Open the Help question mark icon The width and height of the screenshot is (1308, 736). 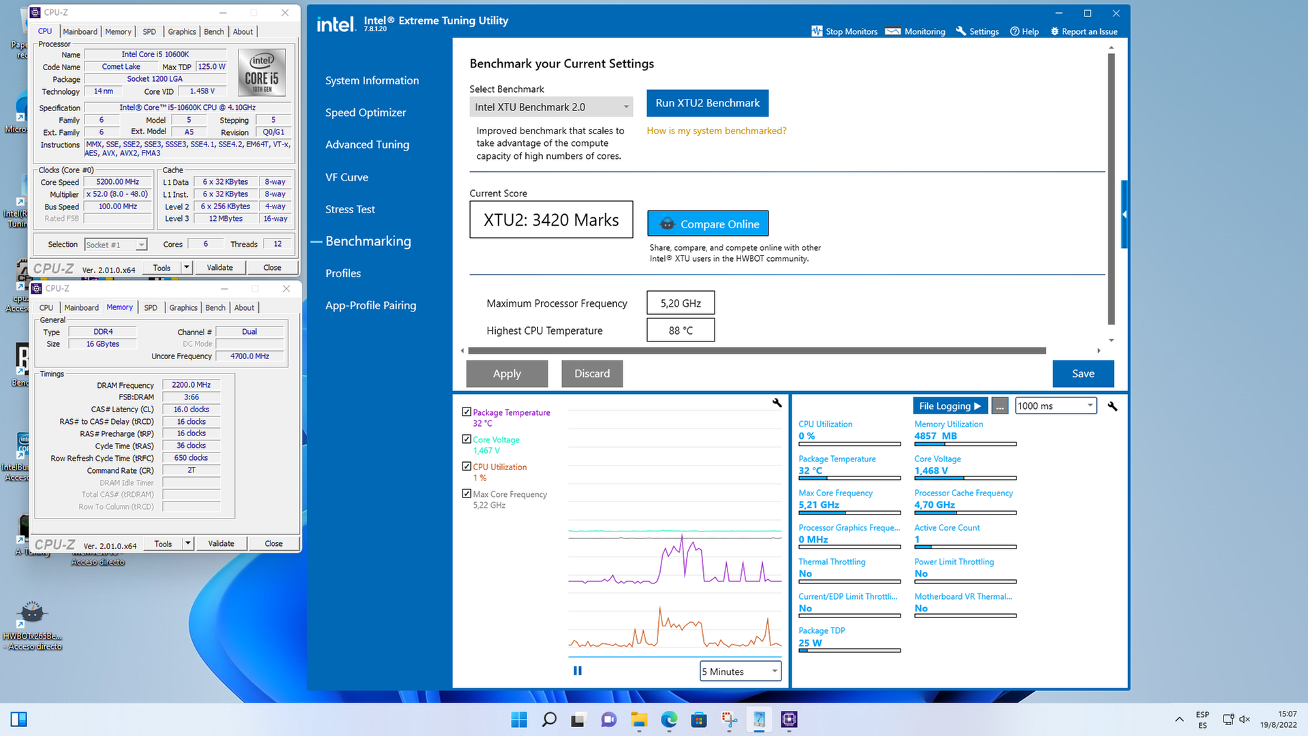click(x=1014, y=31)
